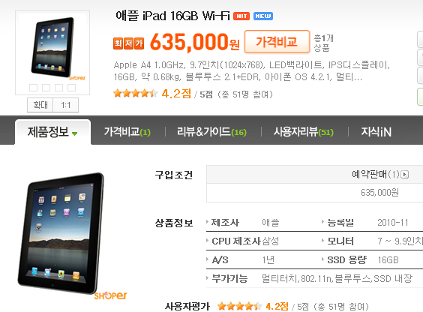Click the SHOPer logo on large image
This screenshot has width=423, height=312.
click(110, 295)
